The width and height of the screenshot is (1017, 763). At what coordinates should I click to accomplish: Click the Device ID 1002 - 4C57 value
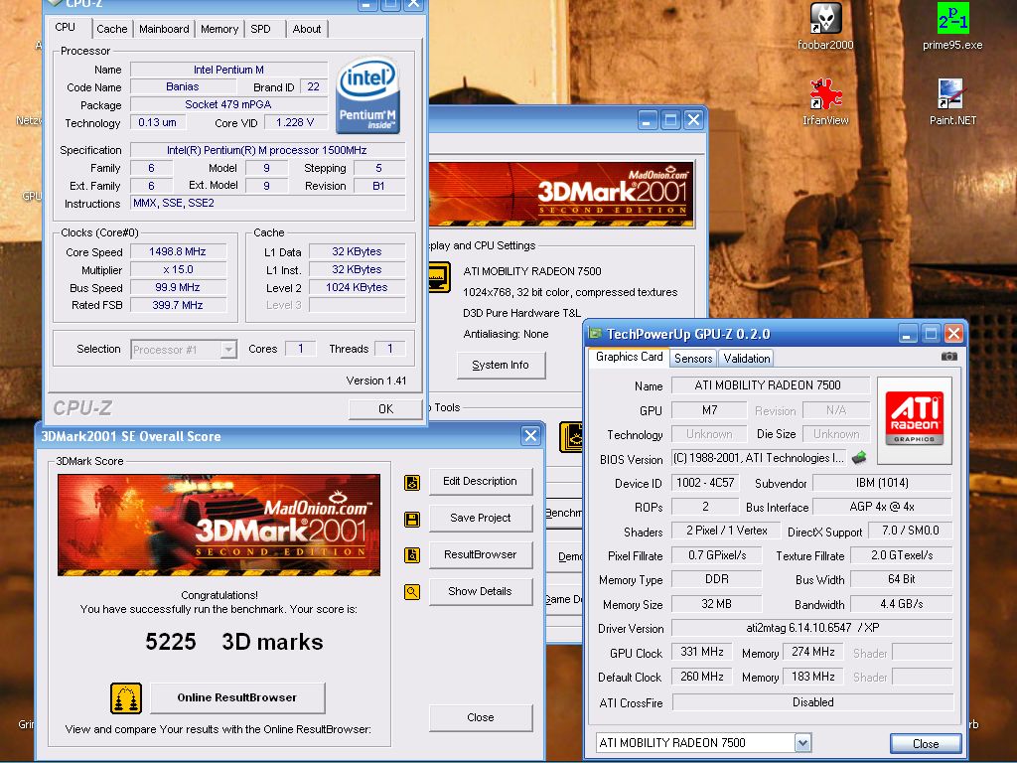pyautogui.click(x=705, y=483)
